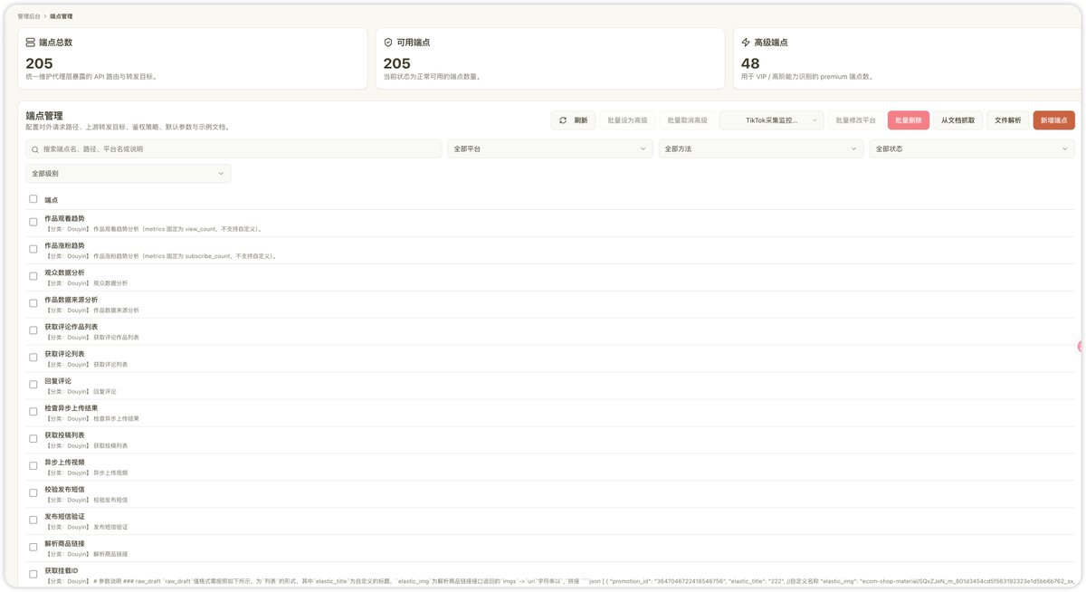Click the red 批量删除 button
The height and width of the screenshot is (592, 1086).
[909, 119]
